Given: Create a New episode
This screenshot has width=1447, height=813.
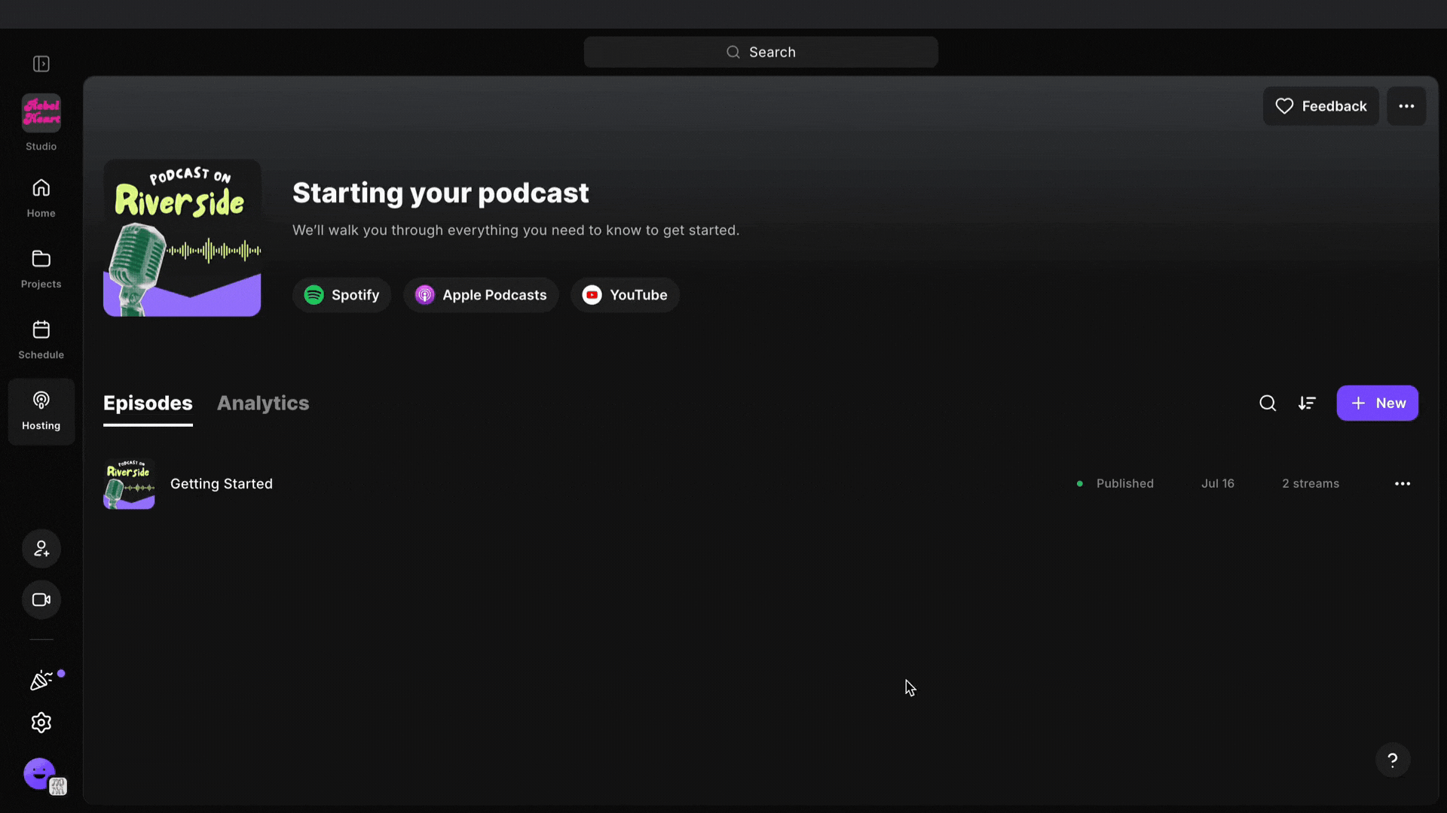Looking at the screenshot, I should 1377,403.
